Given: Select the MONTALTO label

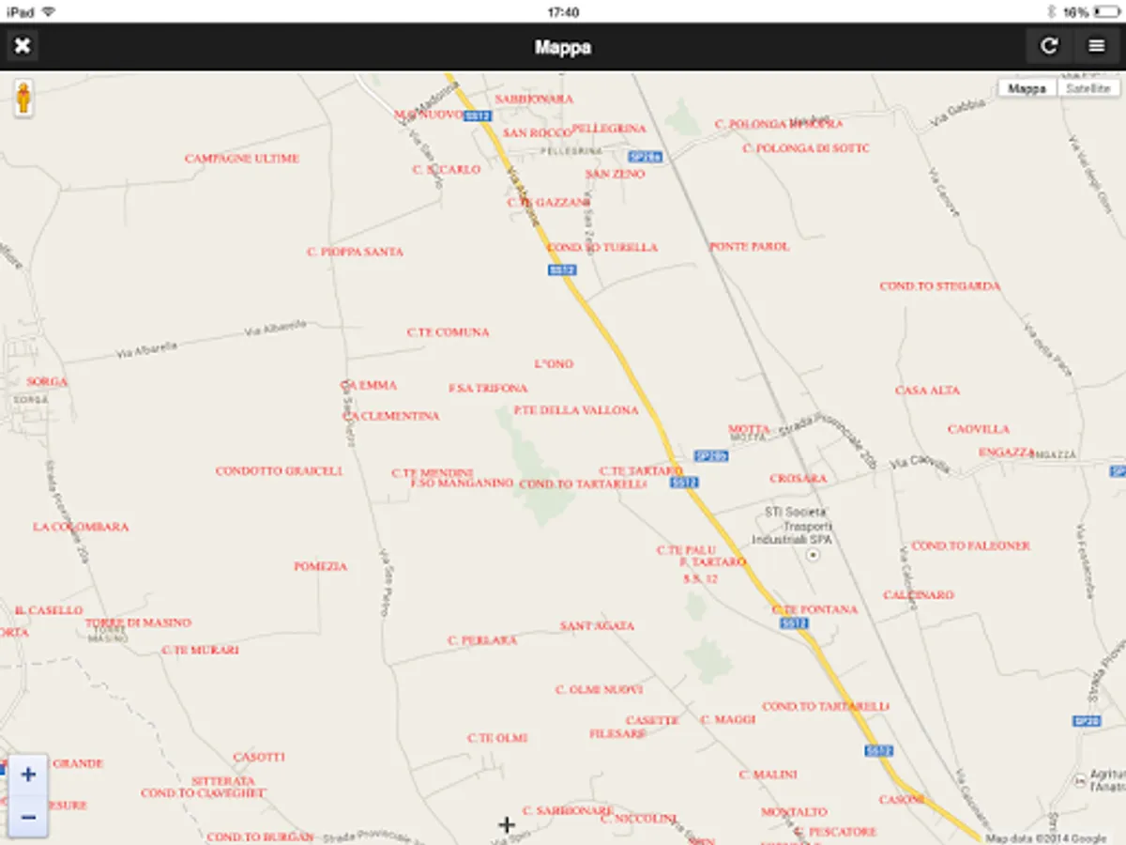Looking at the screenshot, I should [794, 812].
